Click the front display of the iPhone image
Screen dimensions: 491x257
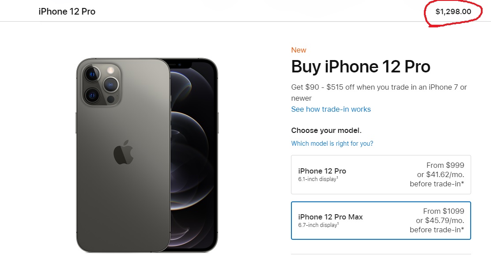click(x=193, y=156)
